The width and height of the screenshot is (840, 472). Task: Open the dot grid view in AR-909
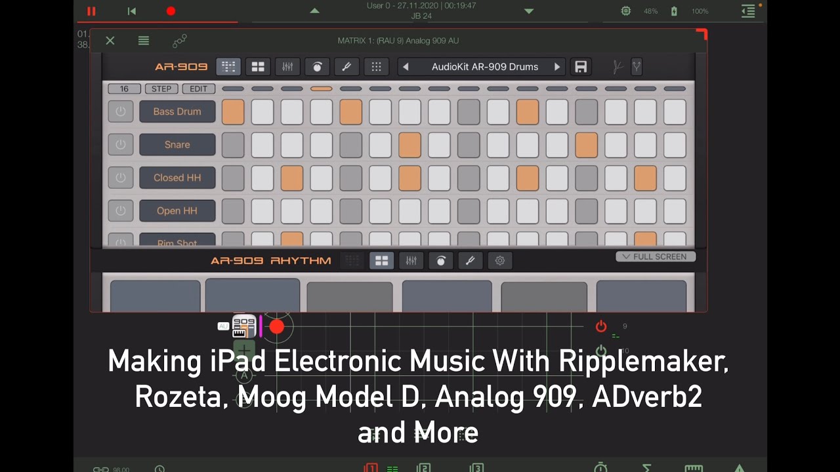click(376, 67)
